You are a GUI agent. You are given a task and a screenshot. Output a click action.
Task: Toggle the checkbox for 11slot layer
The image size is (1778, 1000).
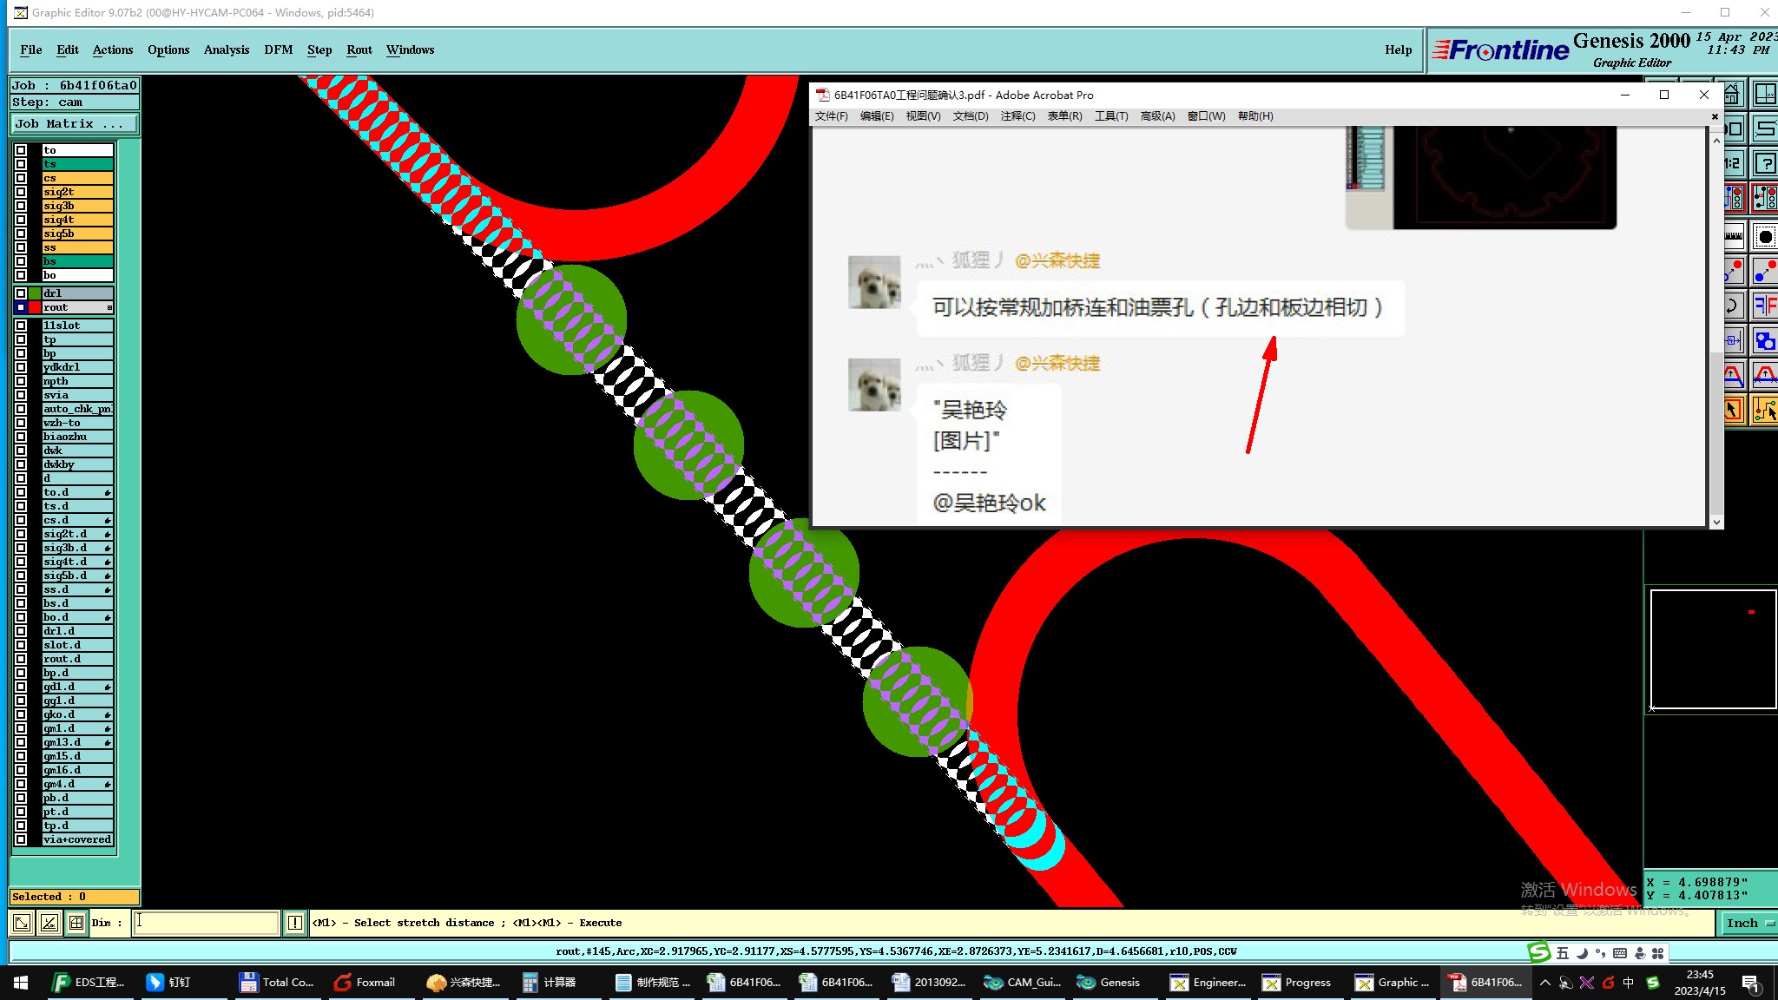(21, 326)
